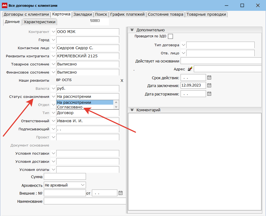Switch to the График платежей tab
Screen dimensions: 266x216
coord(128,14)
